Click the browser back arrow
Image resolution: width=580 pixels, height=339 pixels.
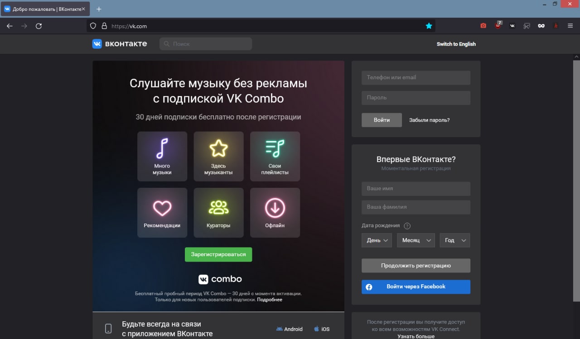click(x=10, y=26)
